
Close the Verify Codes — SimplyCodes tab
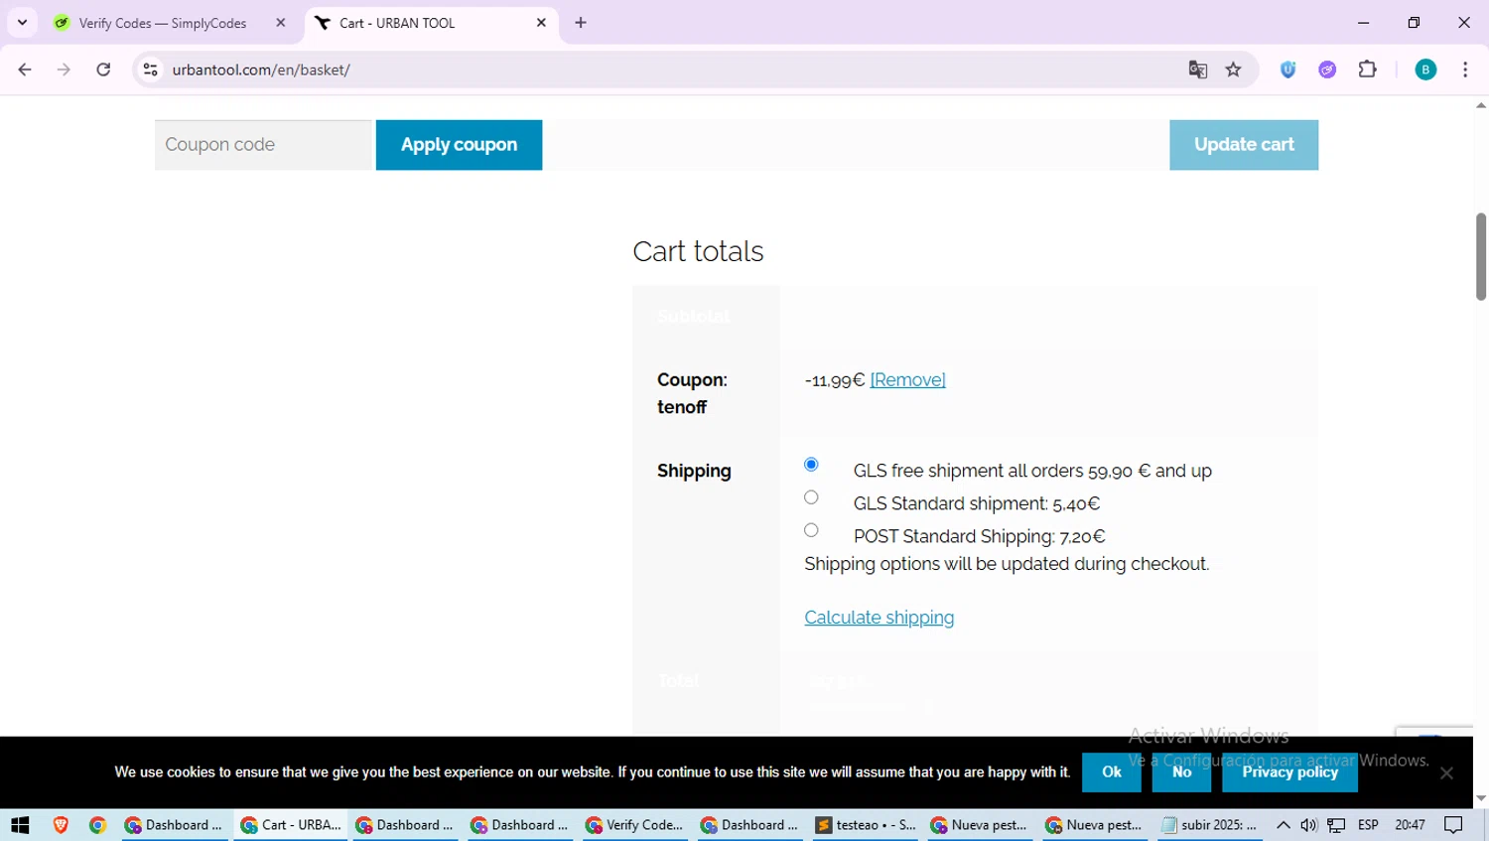(x=281, y=23)
